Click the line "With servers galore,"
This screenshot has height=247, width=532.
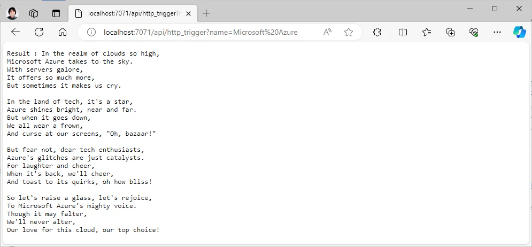tap(45, 70)
